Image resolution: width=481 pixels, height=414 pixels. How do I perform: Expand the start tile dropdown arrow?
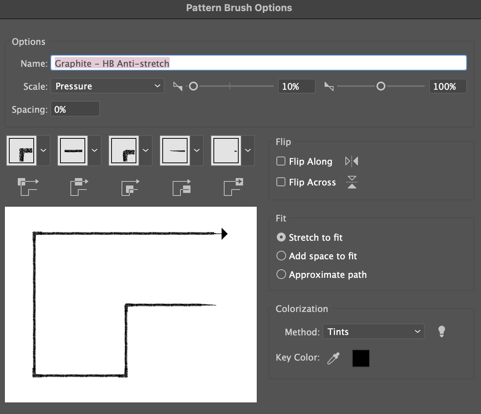pyautogui.click(x=197, y=151)
